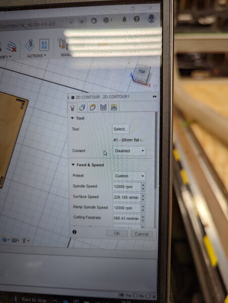Open the user profile avatar

[x=151, y=19]
